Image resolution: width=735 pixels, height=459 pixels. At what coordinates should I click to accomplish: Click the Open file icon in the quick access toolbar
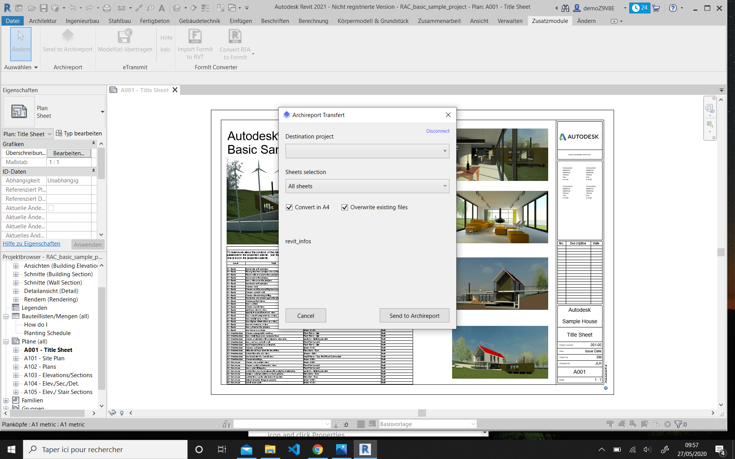pyautogui.click(x=32, y=8)
